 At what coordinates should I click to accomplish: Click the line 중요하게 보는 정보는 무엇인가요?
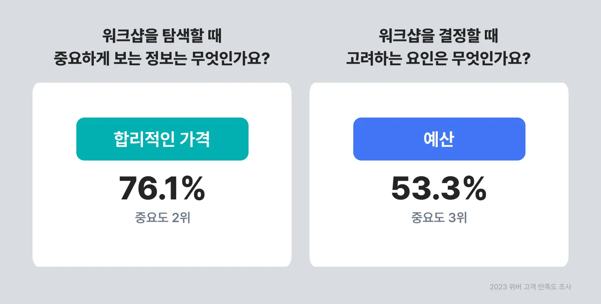click(162, 60)
